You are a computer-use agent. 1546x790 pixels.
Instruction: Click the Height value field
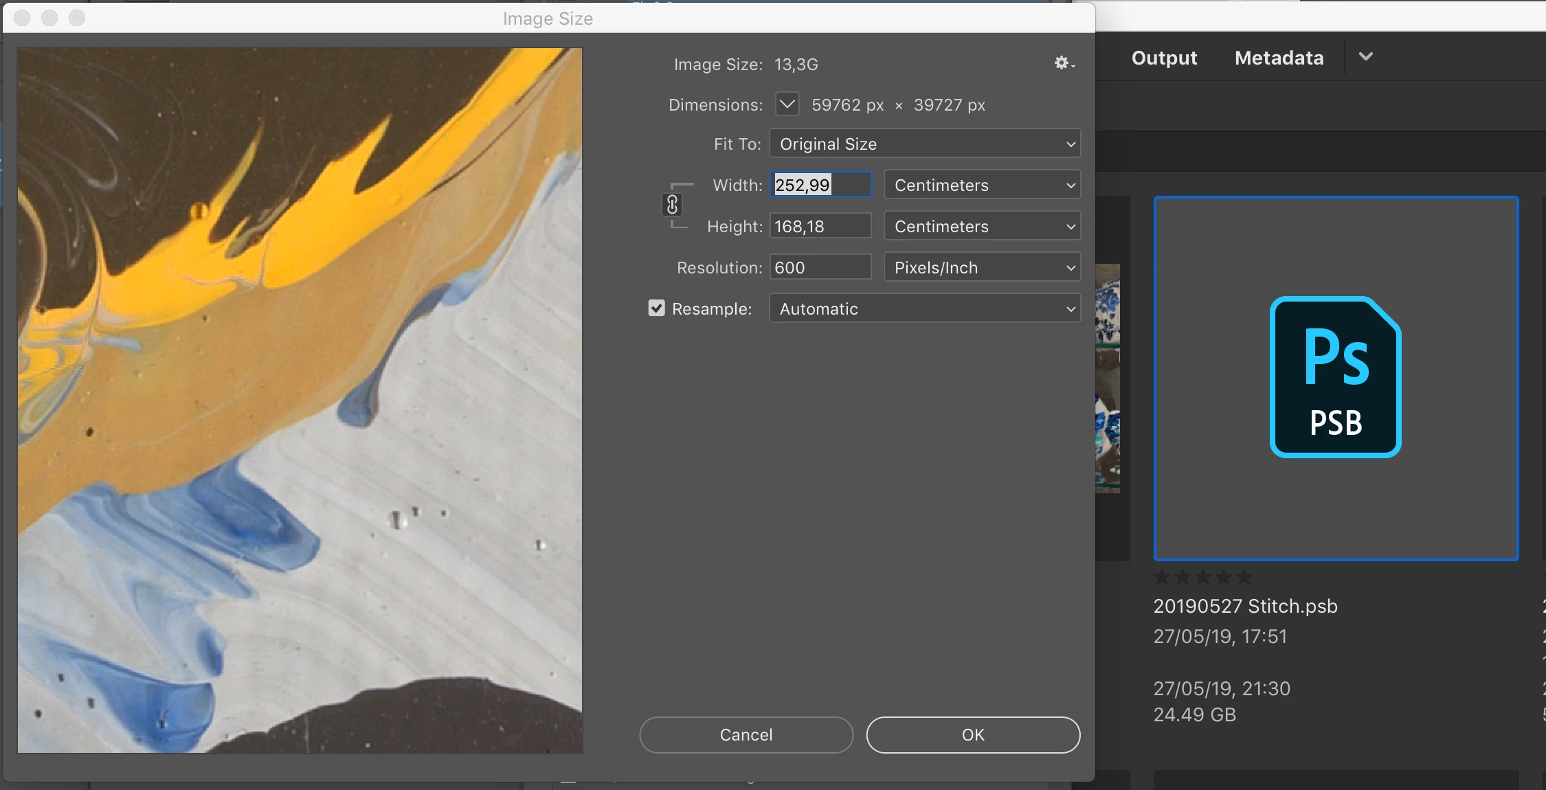click(820, 226)
